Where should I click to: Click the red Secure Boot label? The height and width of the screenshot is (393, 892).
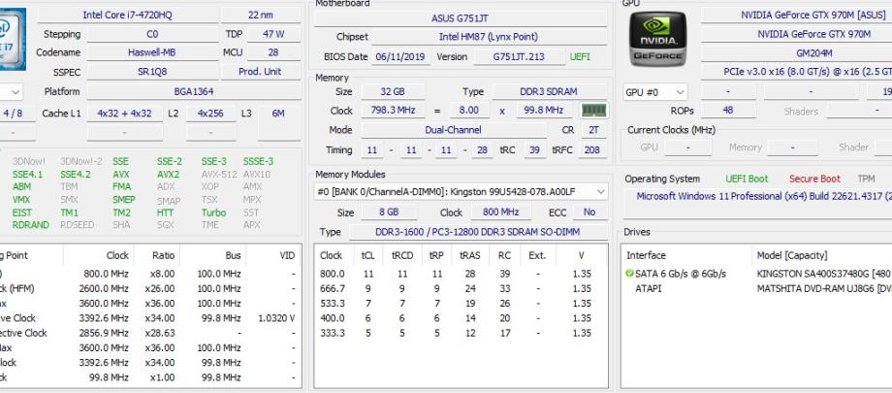[814, 179]
